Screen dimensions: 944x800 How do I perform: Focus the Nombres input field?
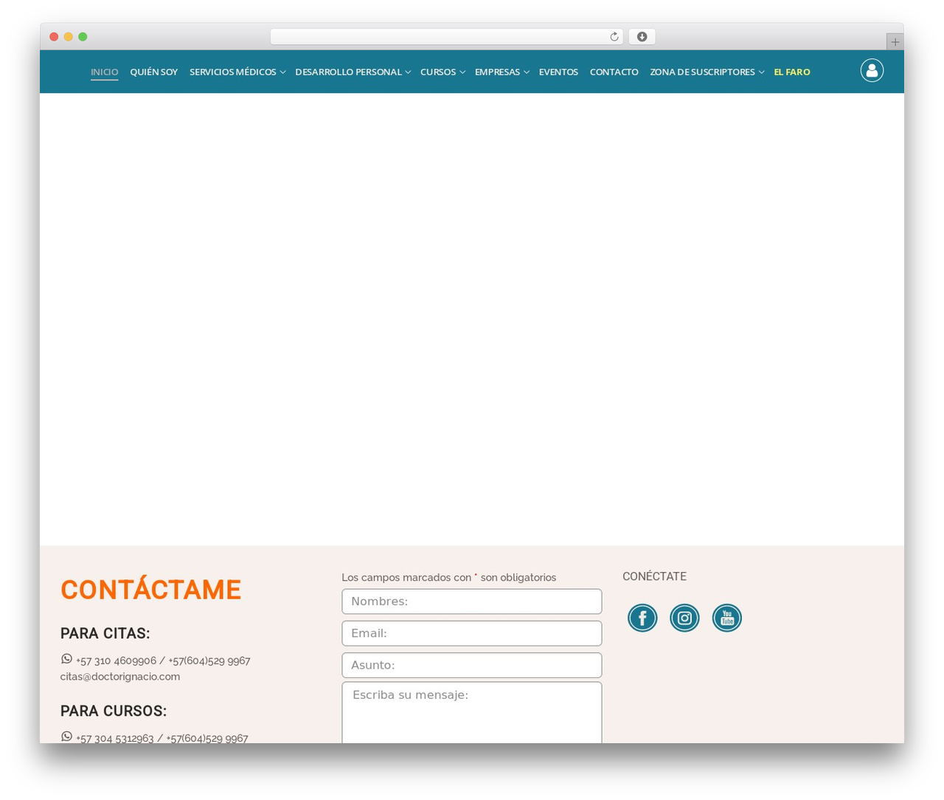(x=472, y=601)
